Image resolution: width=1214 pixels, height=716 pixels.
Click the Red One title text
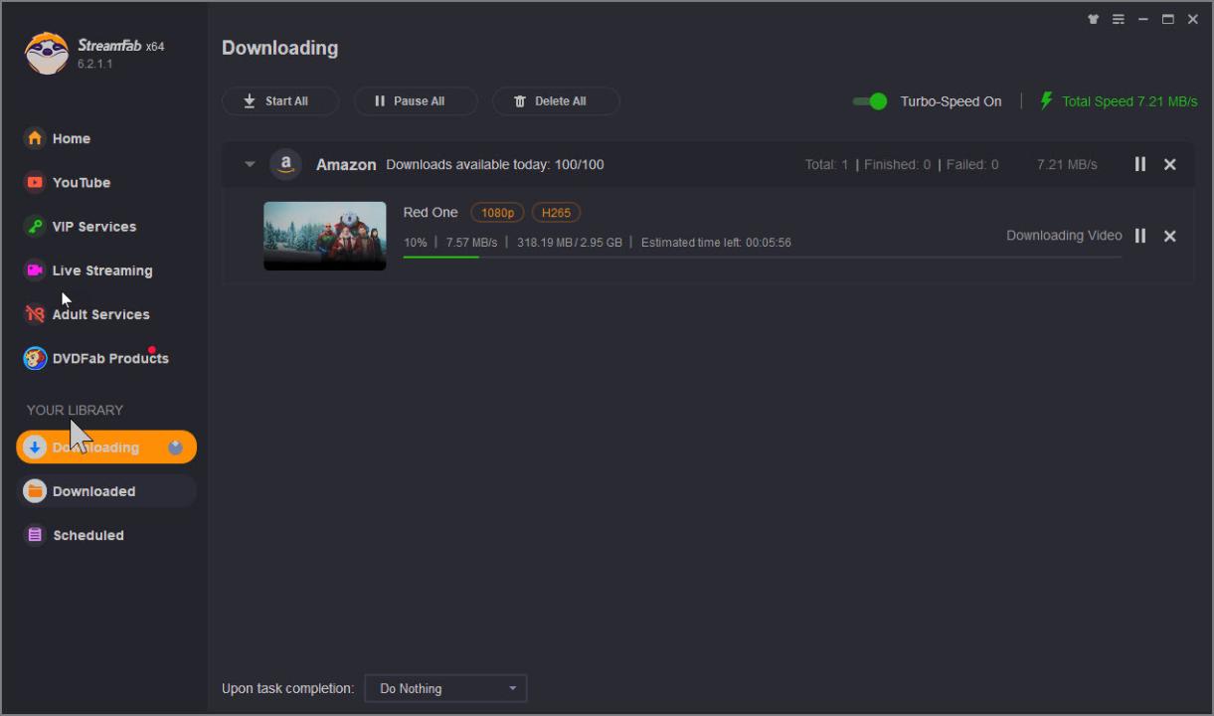click(431, 213)
